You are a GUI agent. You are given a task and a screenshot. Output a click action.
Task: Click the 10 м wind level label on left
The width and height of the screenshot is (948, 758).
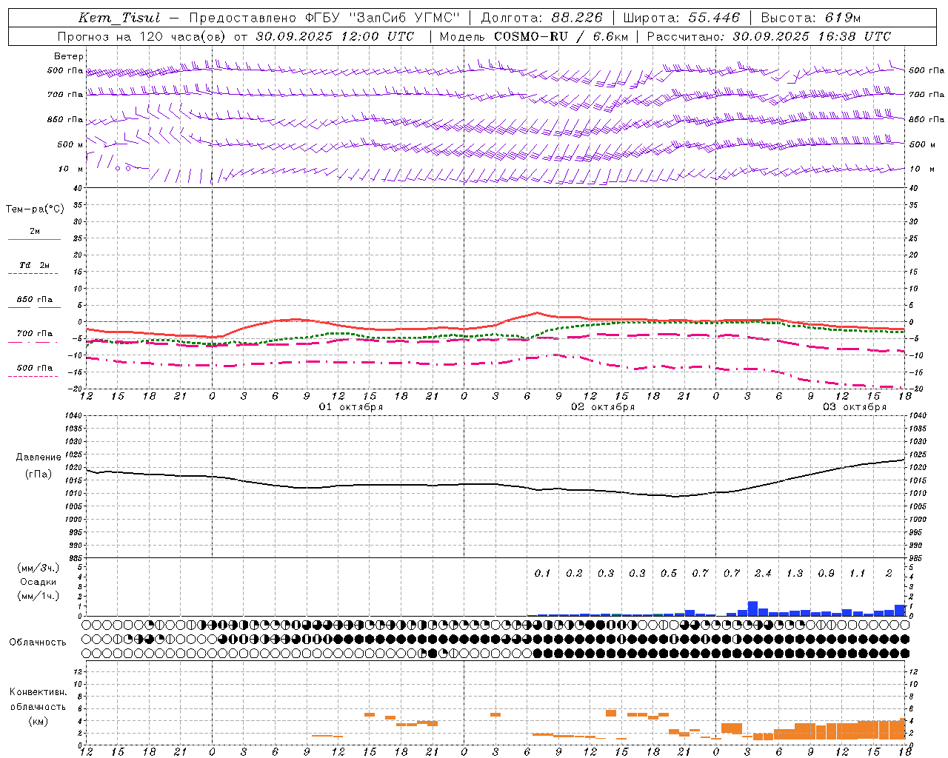(70, 169)
